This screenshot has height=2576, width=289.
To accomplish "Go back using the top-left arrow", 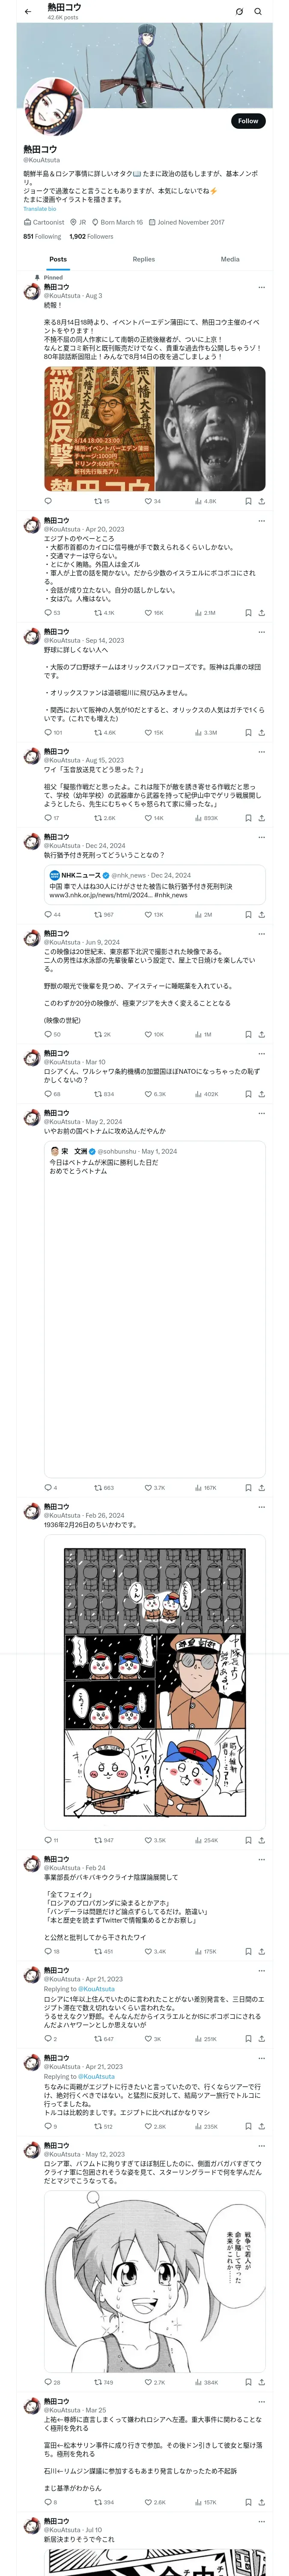I will click(28, 12).
